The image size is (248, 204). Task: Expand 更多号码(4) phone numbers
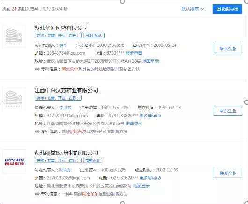click(150, 116)
